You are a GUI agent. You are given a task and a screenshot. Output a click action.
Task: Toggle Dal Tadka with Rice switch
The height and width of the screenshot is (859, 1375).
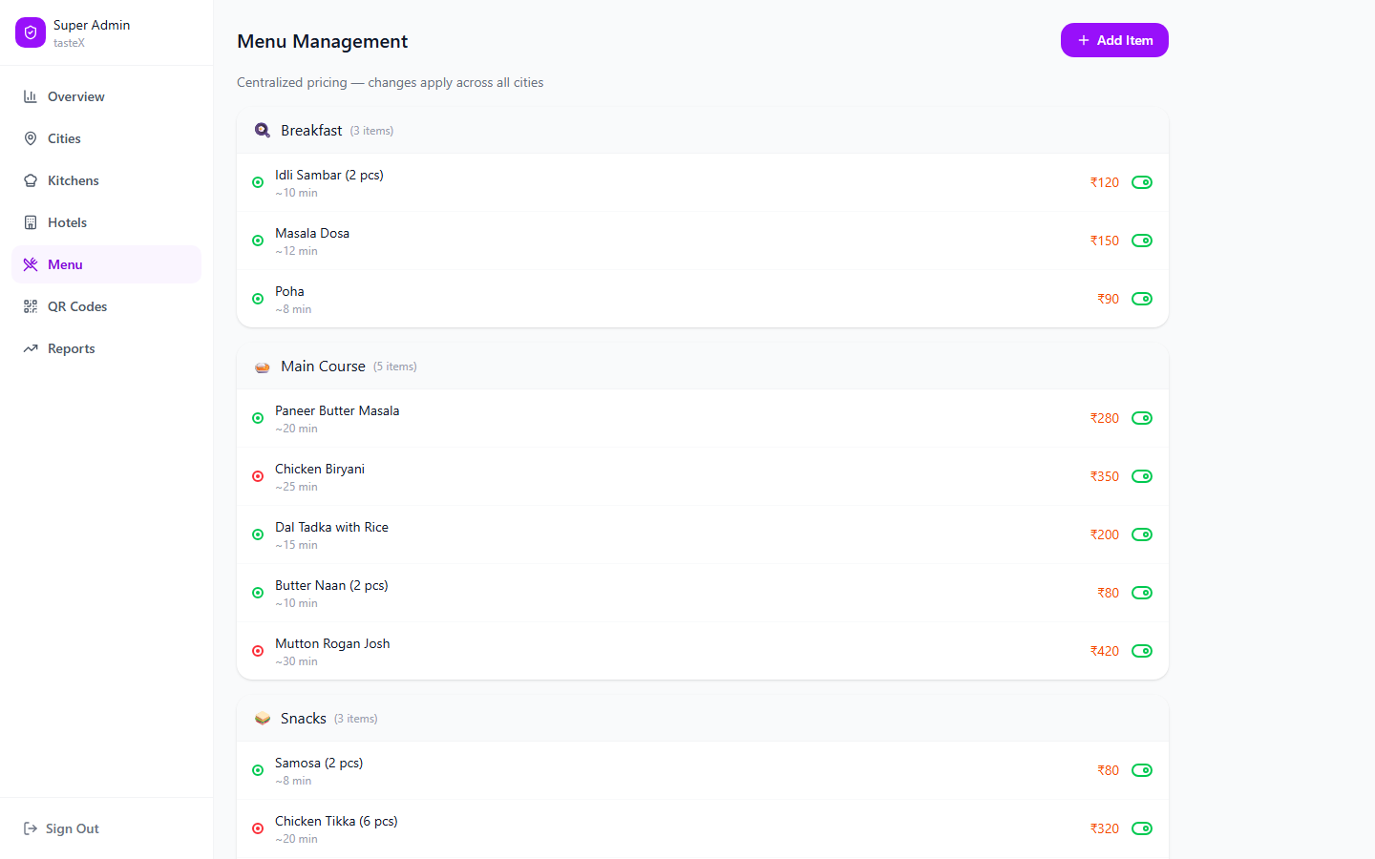[1142, 534]
